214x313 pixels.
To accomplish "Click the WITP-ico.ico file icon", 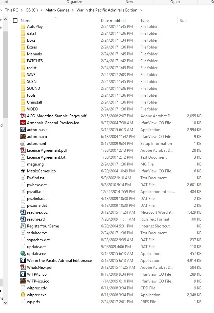I will coord(23,281).
